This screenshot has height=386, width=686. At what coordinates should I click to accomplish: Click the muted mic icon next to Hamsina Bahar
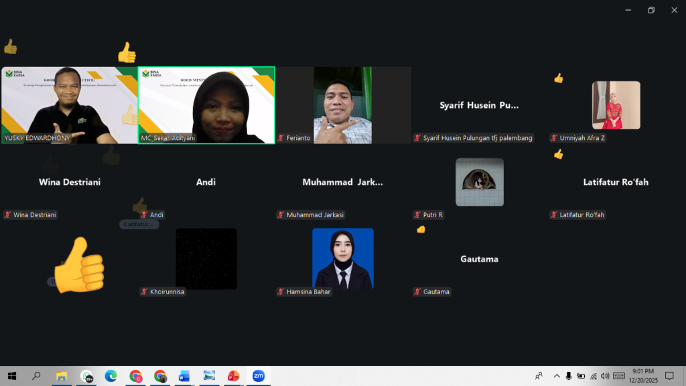click(281, 292)
